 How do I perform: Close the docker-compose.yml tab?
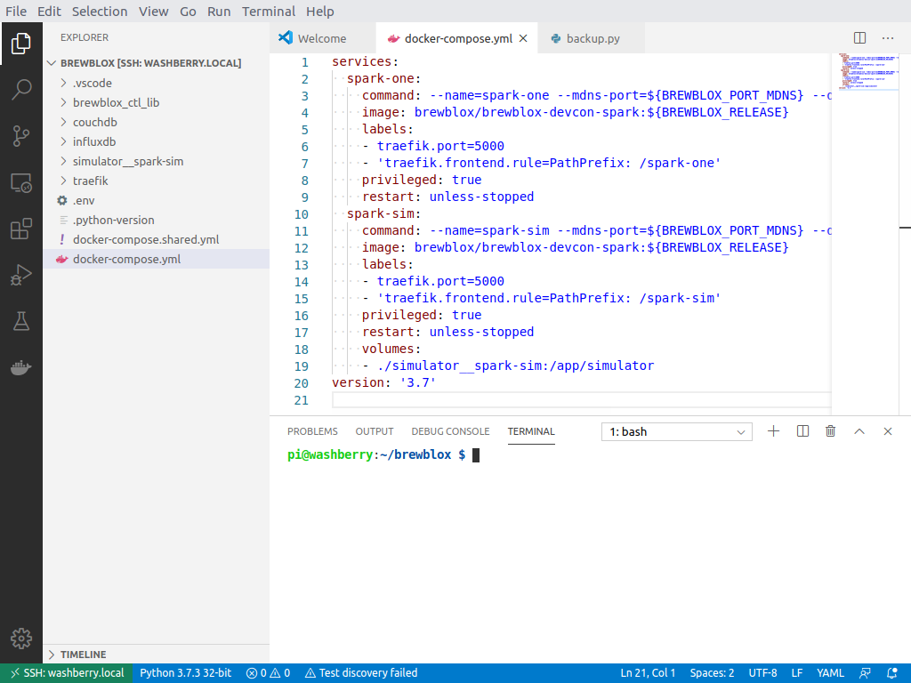pyautogui.click(x=523, y=38)
